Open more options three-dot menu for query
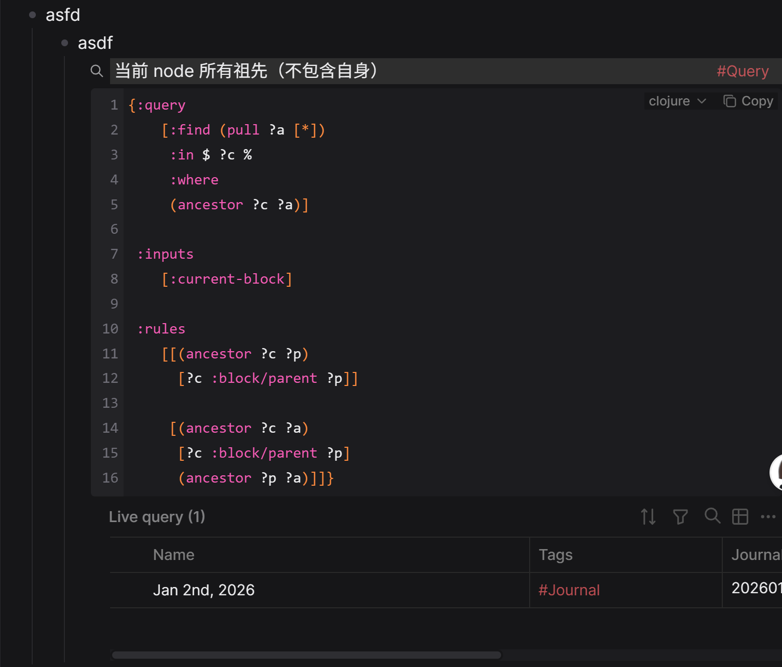This screenshot has width=782, height=667. pyautogui.click(x=768, y=516)
